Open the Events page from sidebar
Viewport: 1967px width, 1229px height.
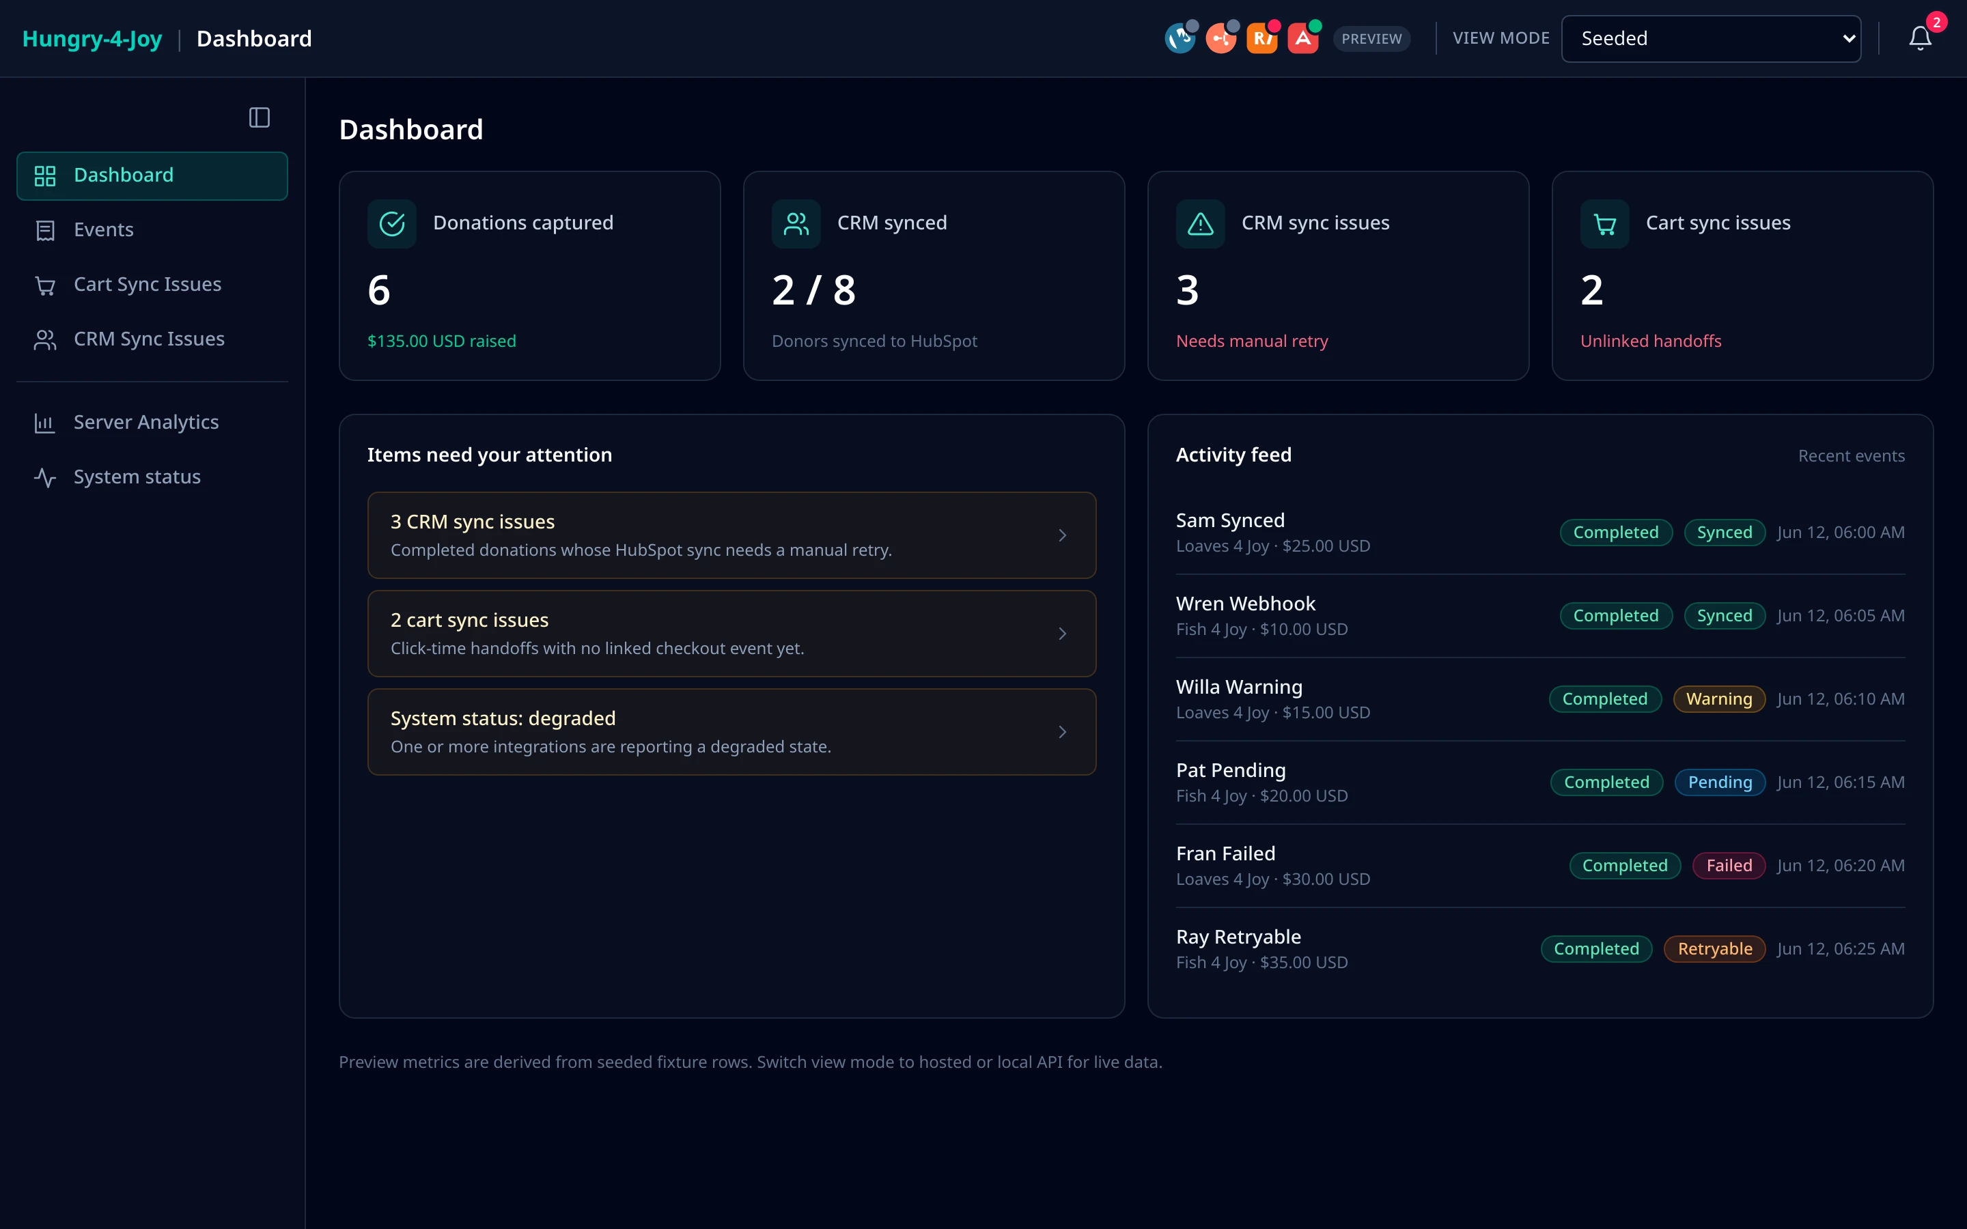152,230
